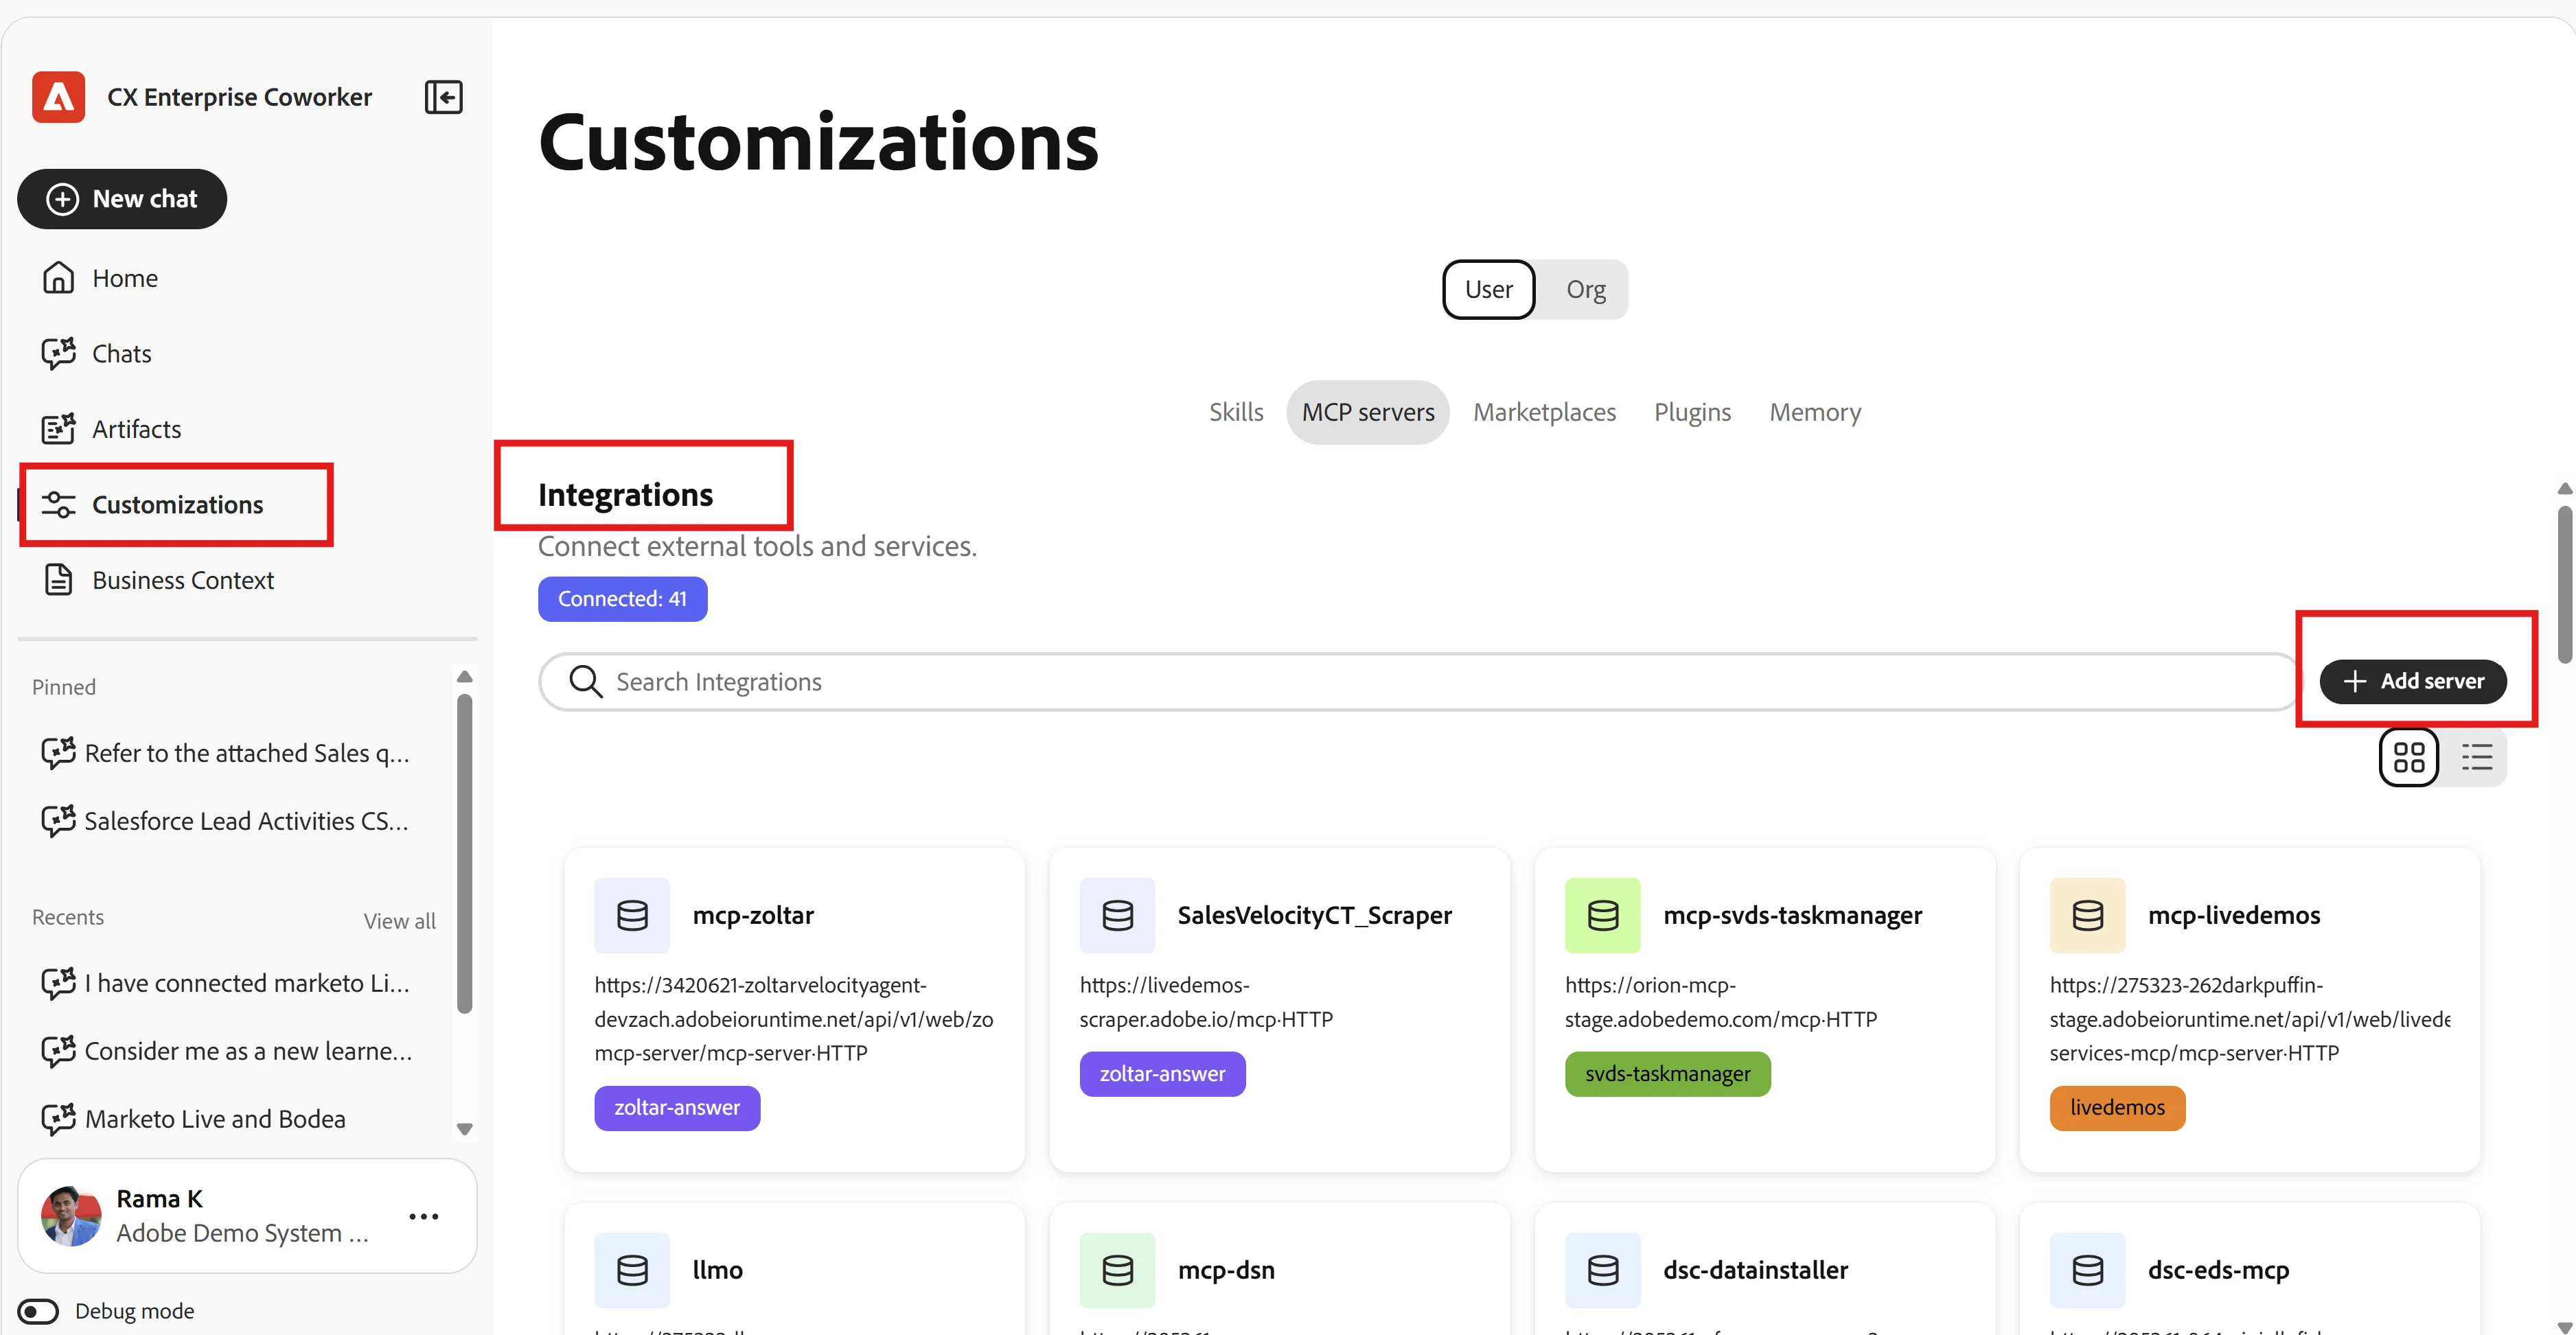The height and width of the screenshot is (1335, 2576).
Task: Start a New chat
Action: coord(122,199)
